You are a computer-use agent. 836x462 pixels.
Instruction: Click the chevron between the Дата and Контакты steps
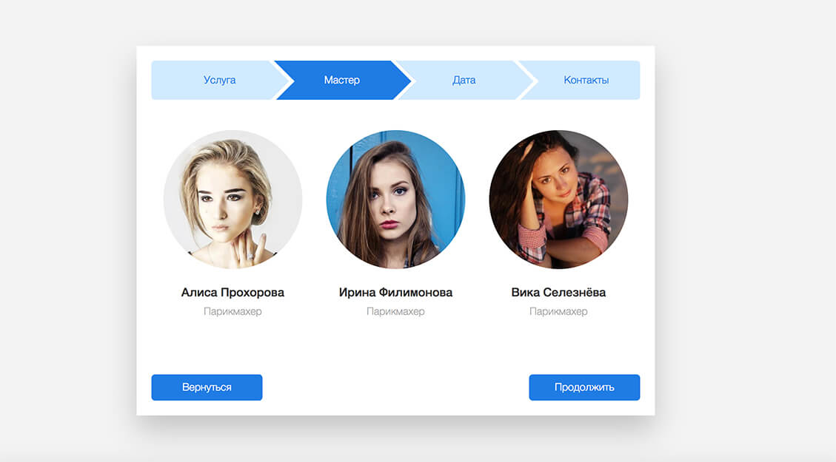[528, 81]
